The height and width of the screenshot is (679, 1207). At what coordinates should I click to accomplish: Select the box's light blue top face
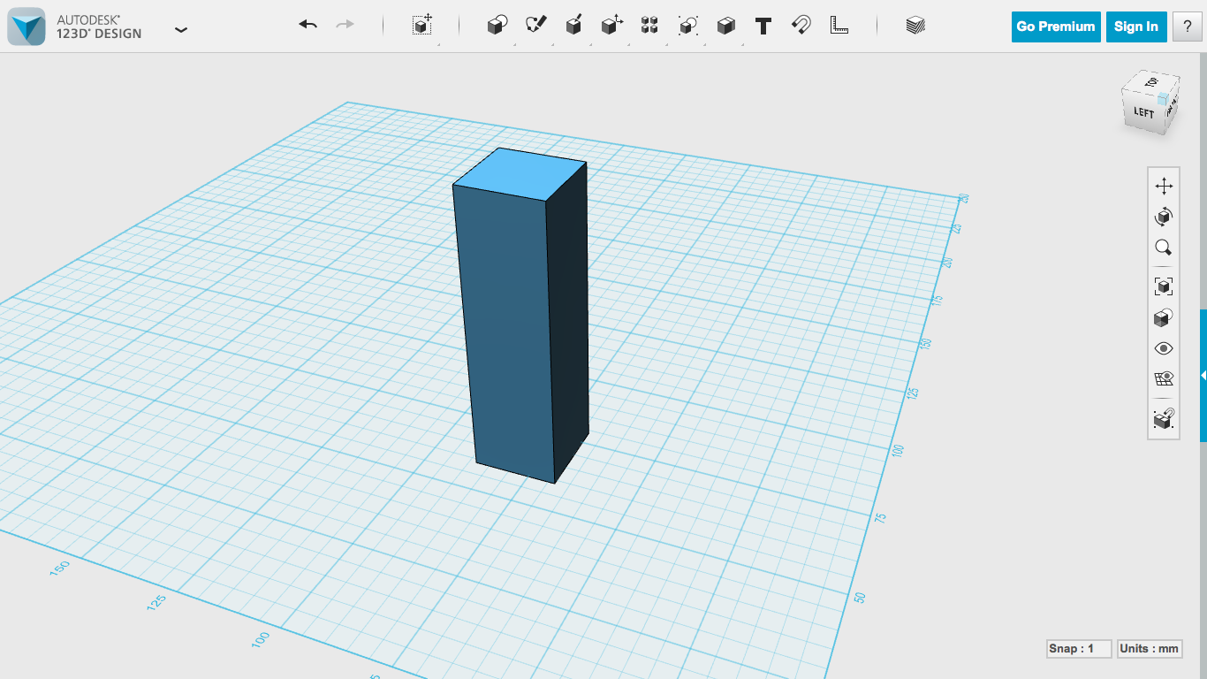(520, 174)
